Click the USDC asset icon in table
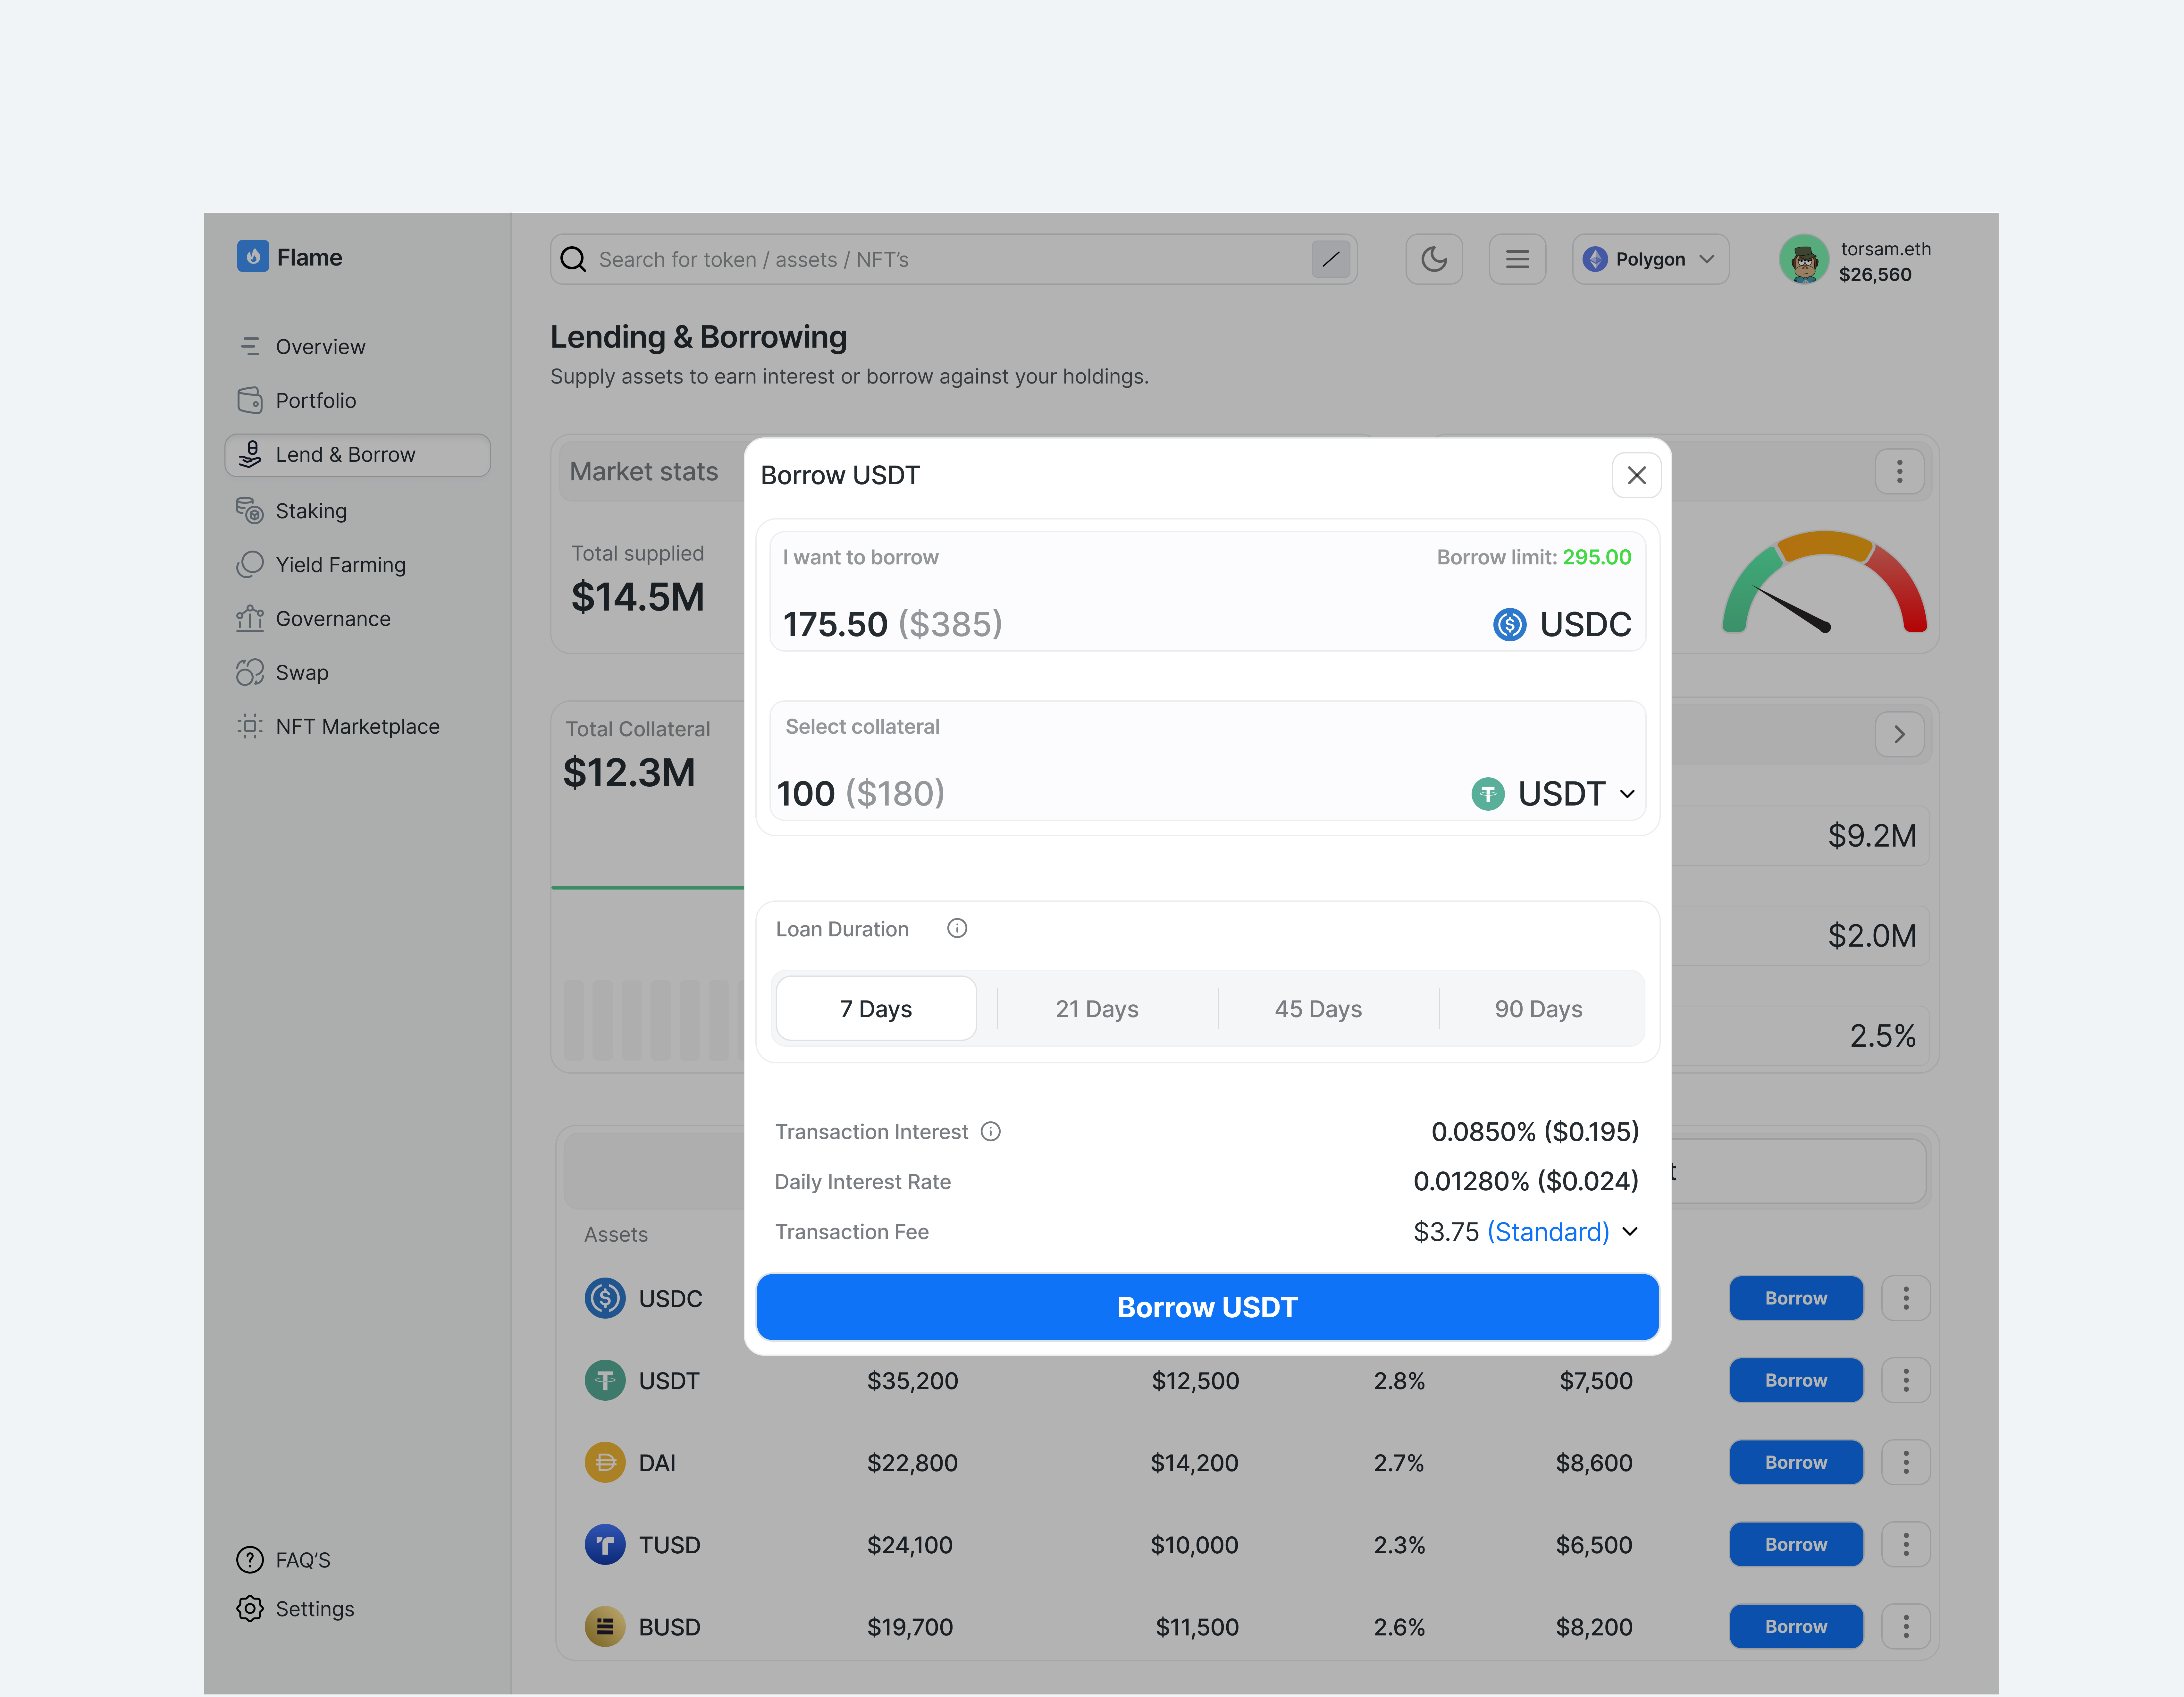2184x1697 pixels. click(x=605, y=1298)
